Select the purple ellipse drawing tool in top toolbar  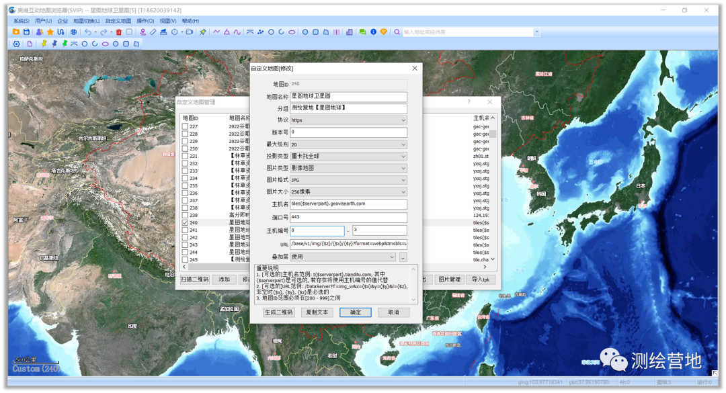(x=292, y=32)
